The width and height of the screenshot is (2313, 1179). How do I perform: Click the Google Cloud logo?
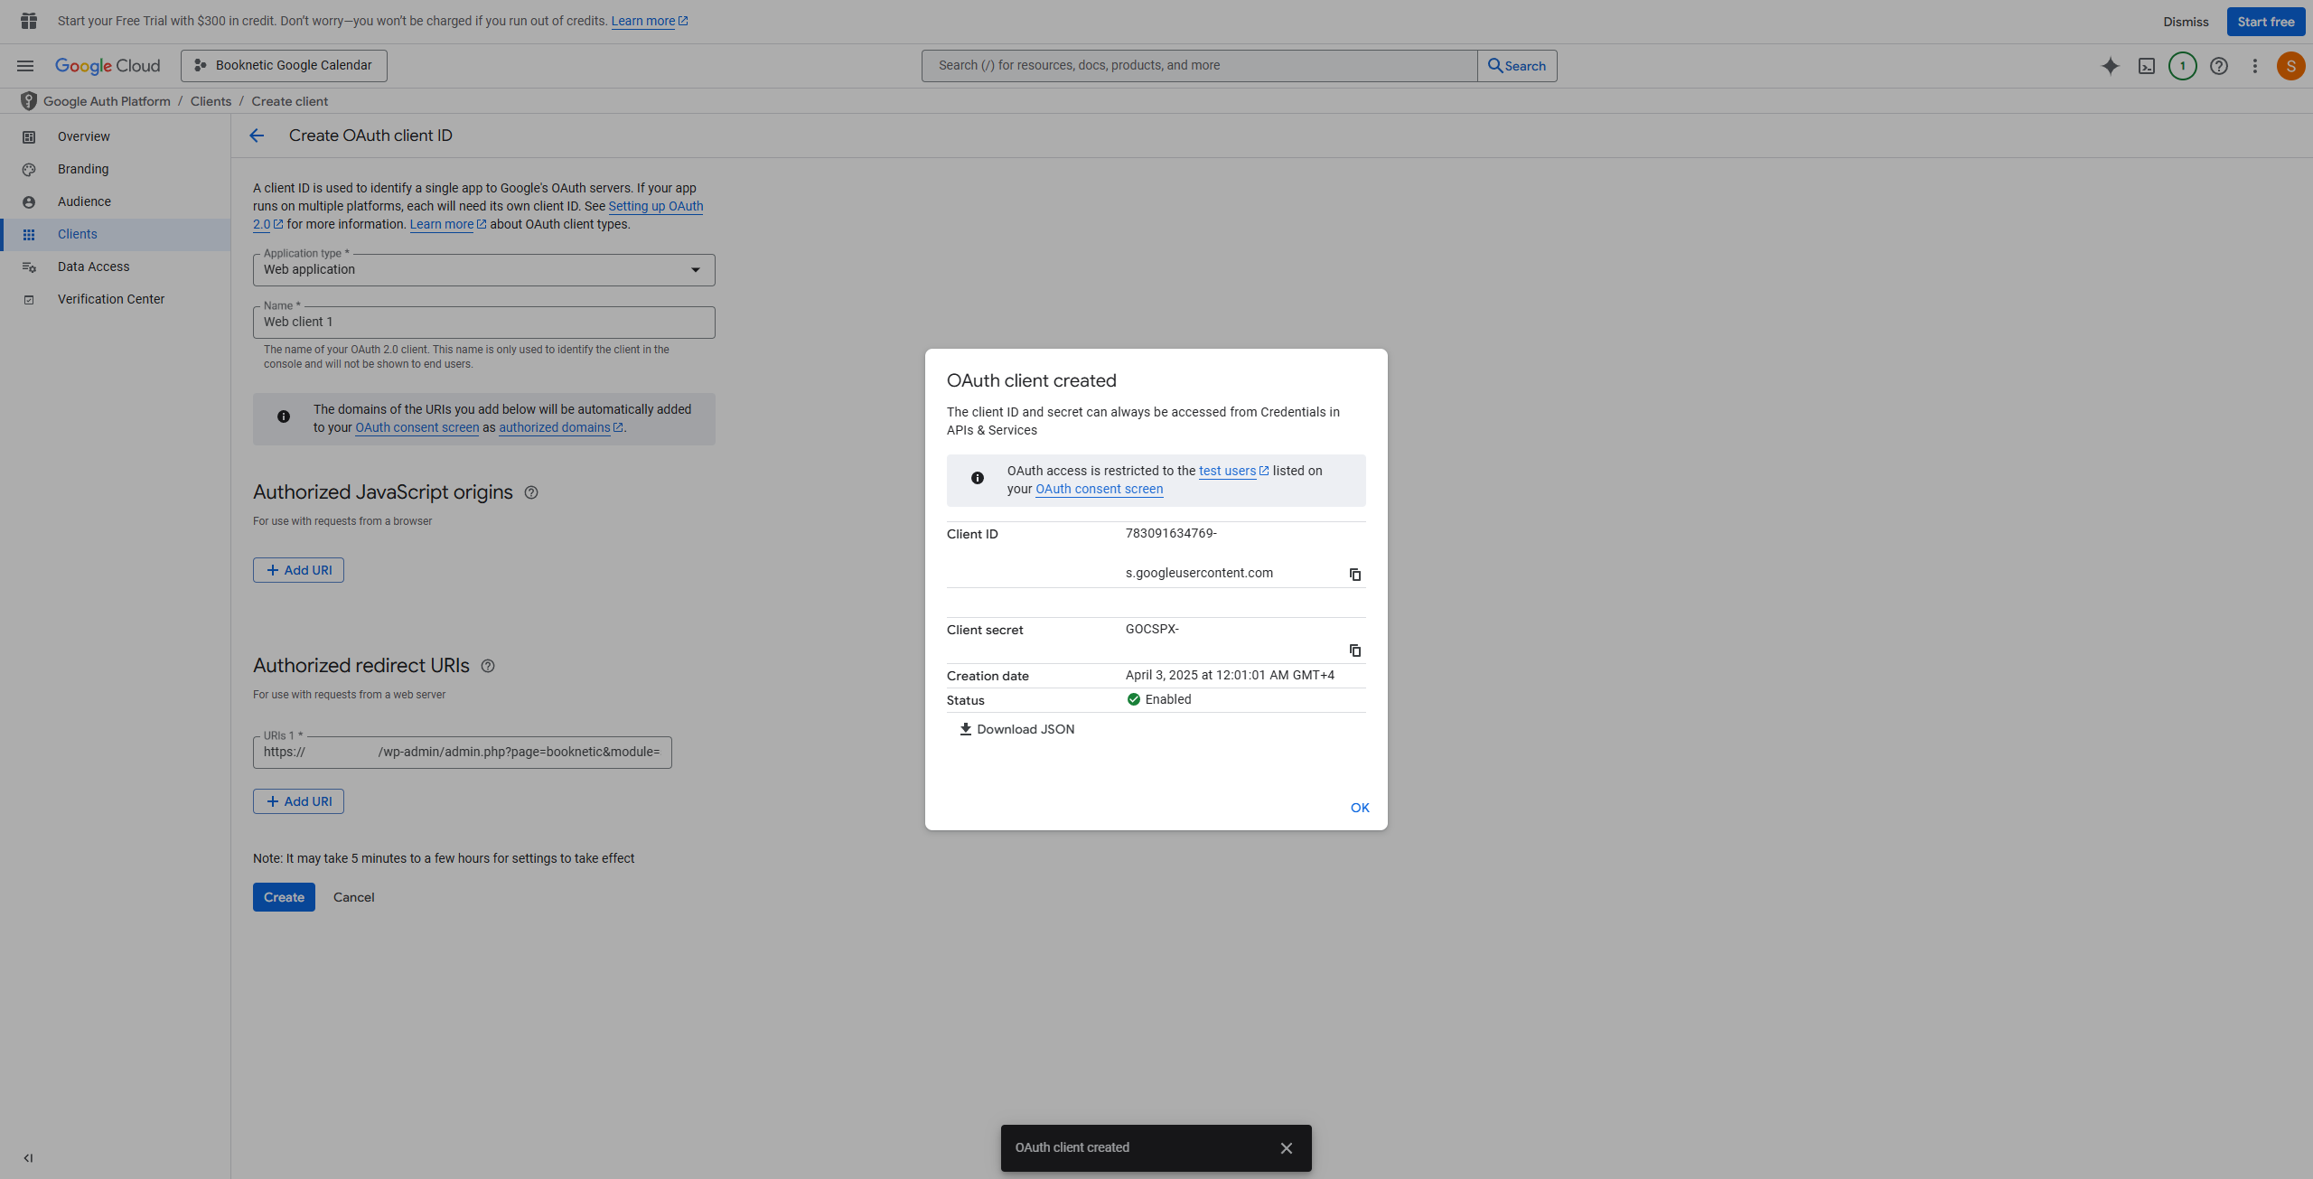point(108,66)
